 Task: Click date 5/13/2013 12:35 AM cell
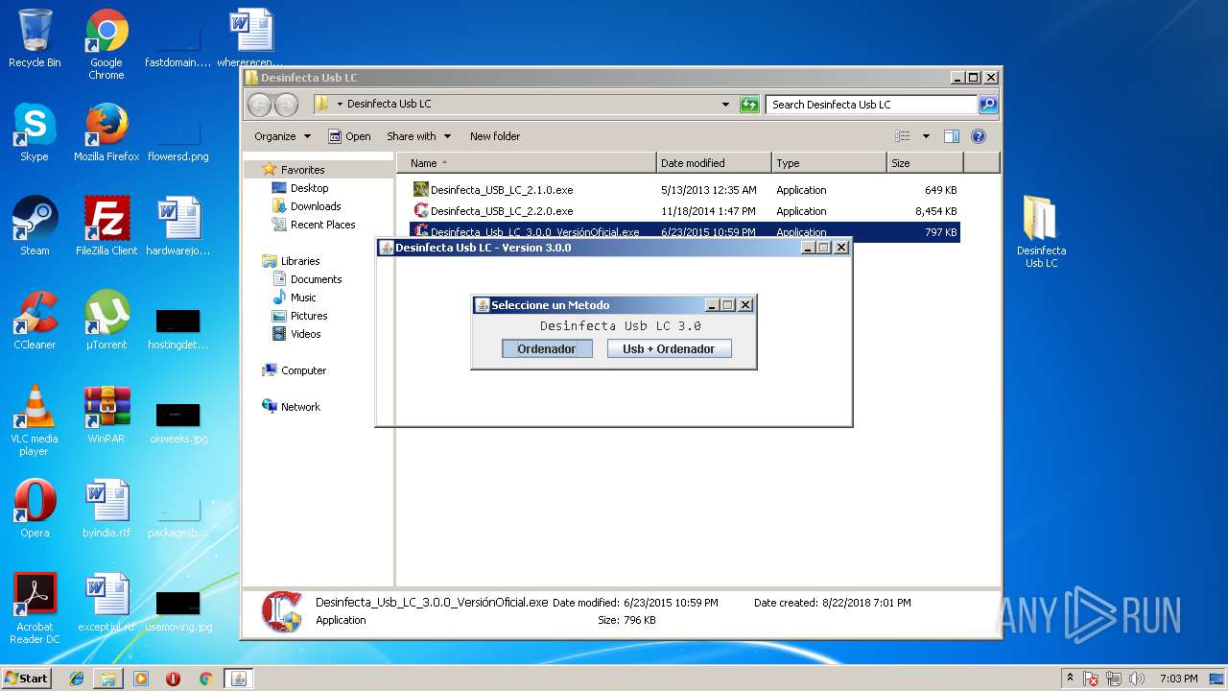709,190
